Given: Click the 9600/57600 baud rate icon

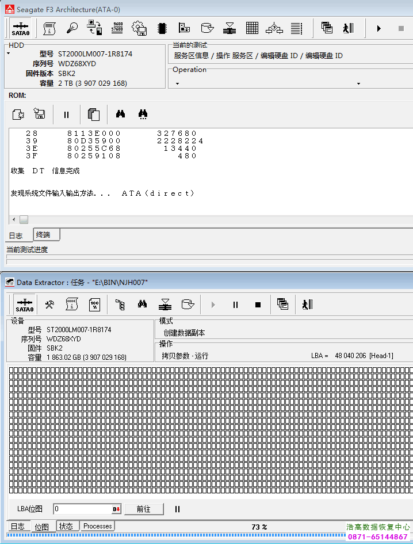Looking at the screenshot, I should click(117, 28).
